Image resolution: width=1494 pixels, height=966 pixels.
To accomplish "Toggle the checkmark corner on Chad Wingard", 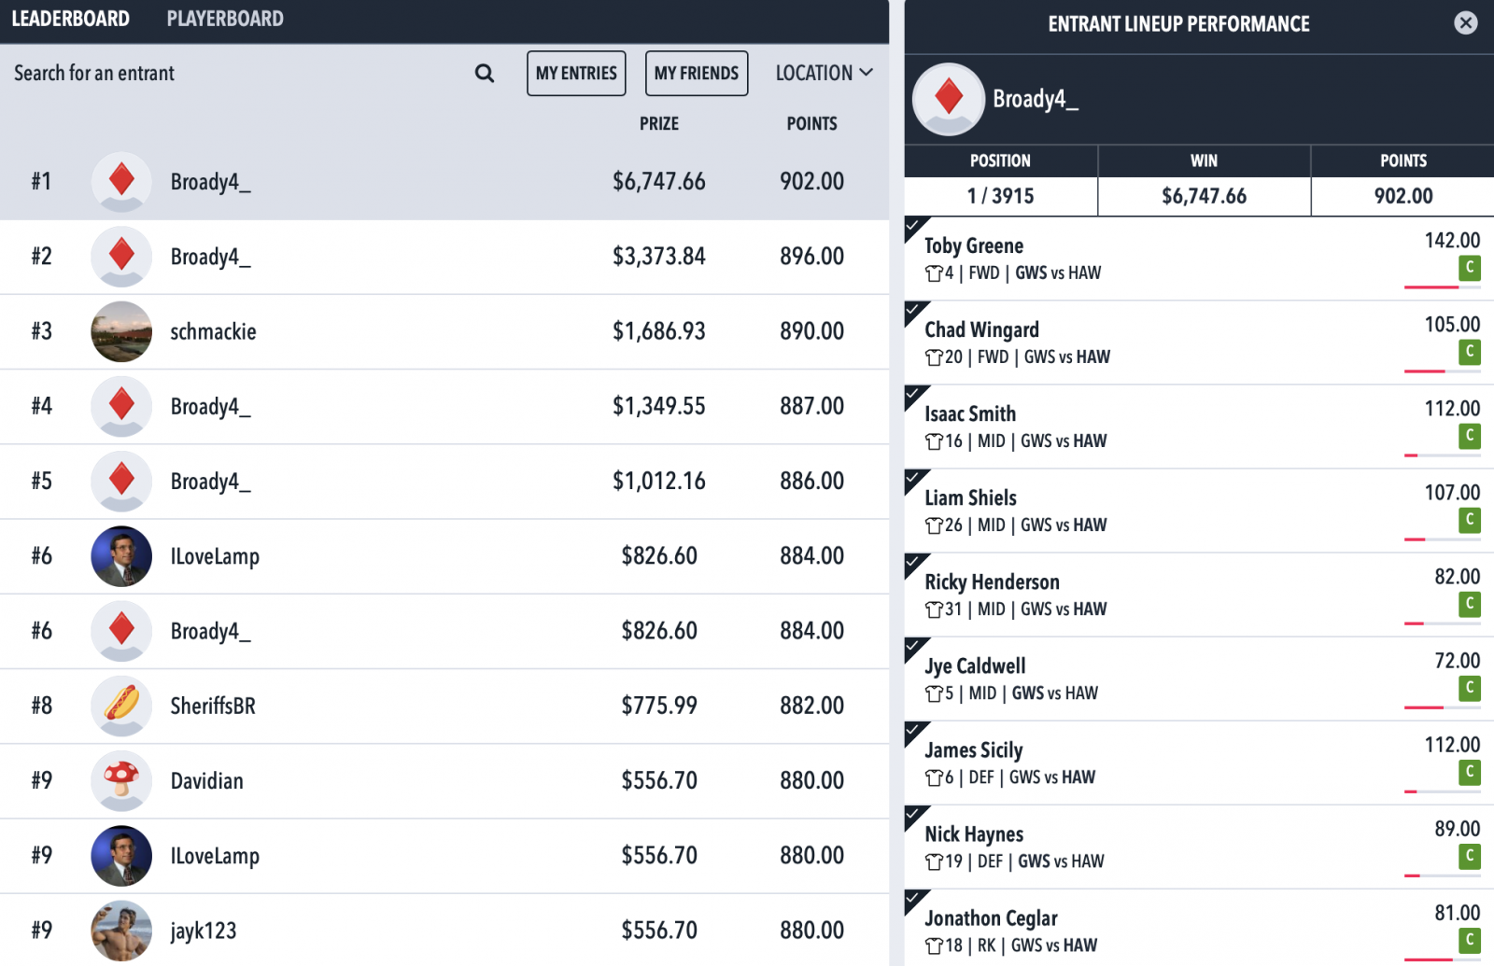I will point(914,310).
